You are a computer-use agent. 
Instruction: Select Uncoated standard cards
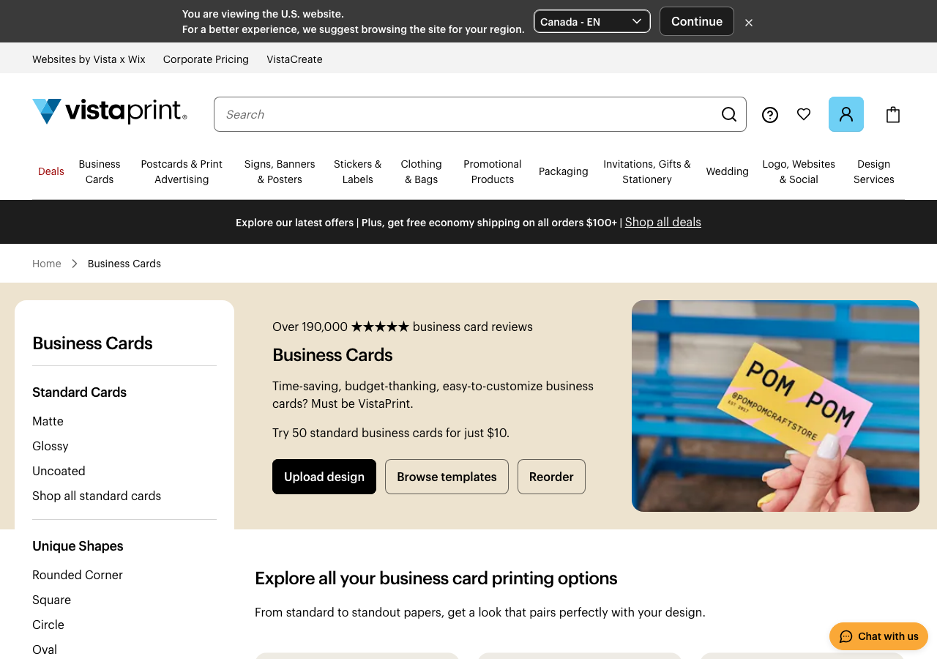pos(59,471)
